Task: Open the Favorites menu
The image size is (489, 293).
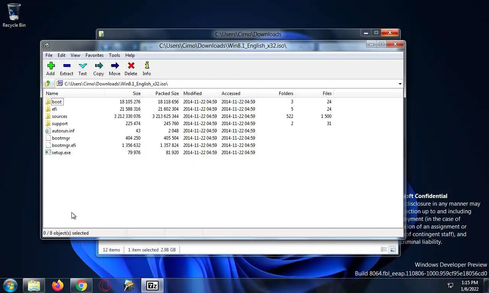Action: pyautogui.click(x=94, y=55)
